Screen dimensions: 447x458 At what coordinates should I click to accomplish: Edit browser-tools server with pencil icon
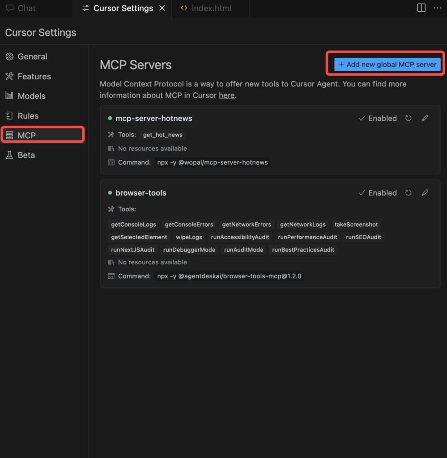click(x=425, y=193)
